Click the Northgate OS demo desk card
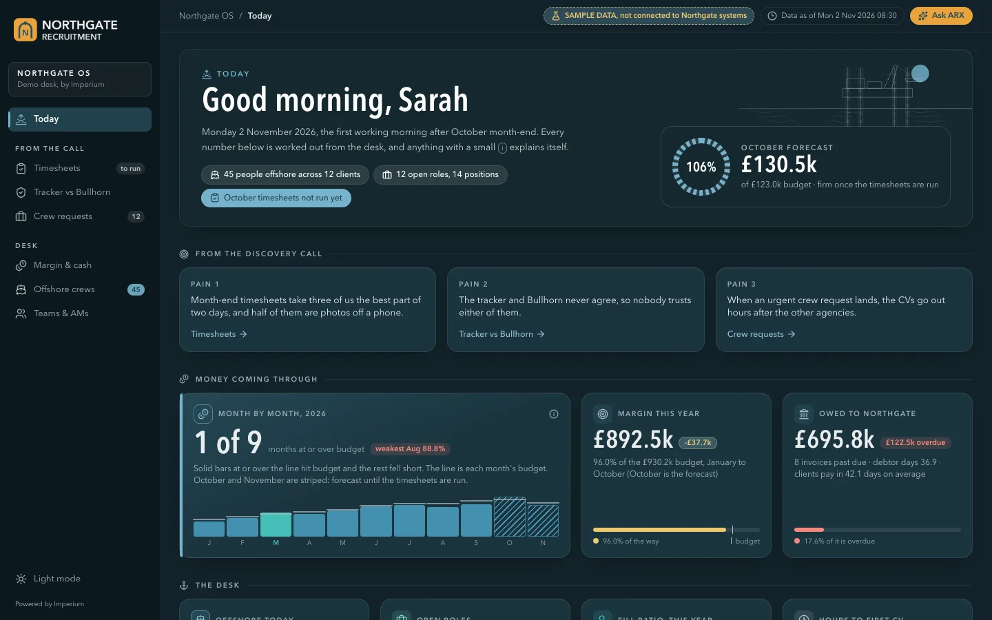This screenshot has width=992, height=620. [80, 79]
